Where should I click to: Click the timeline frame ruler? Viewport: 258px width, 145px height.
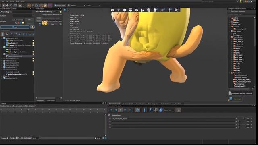coord(53,110)
